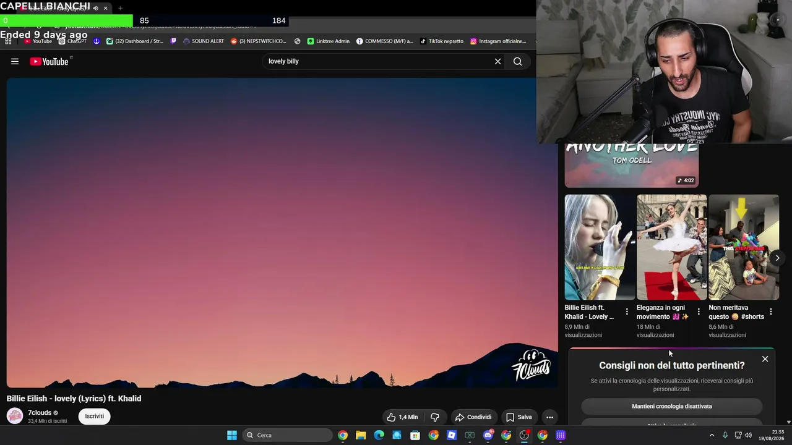Open the Eleganza in ogni movimento short

point(671,247)
